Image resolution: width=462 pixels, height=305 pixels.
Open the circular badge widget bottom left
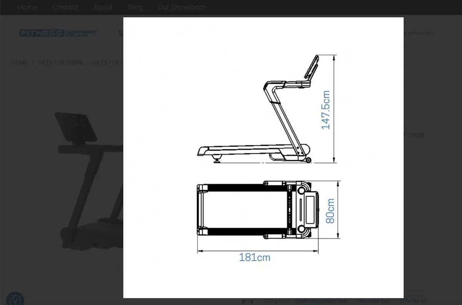click(x=15, y=299)
